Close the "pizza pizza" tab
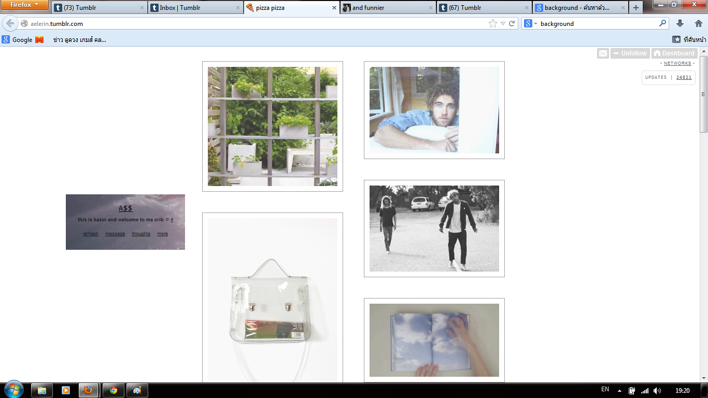The width and height of the screenshot is (708, 398). (x=334, y=8)
